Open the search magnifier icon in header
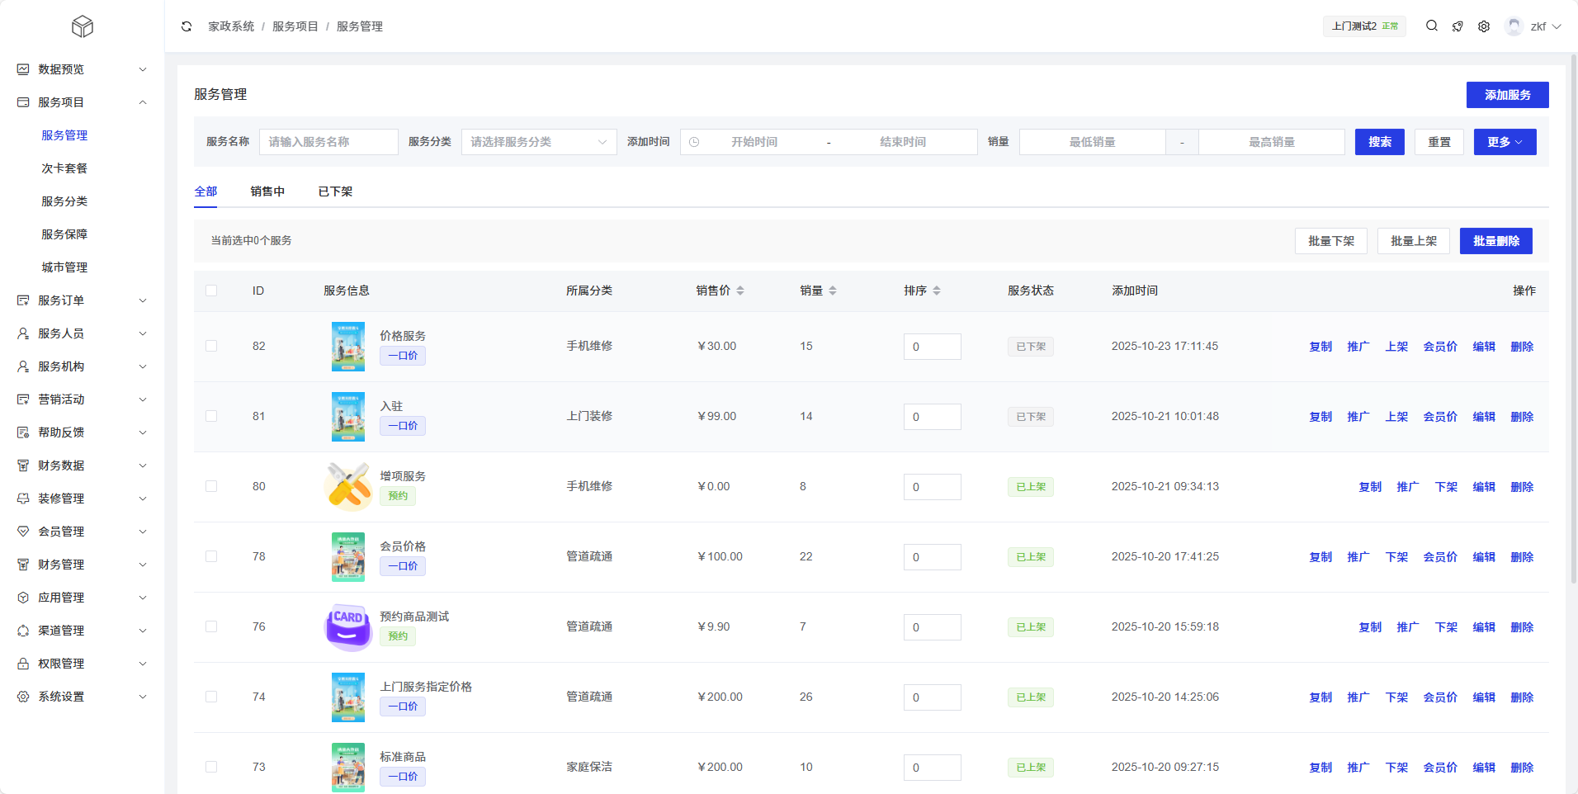Viewport: 1578px width, 794px height. 1432,26
